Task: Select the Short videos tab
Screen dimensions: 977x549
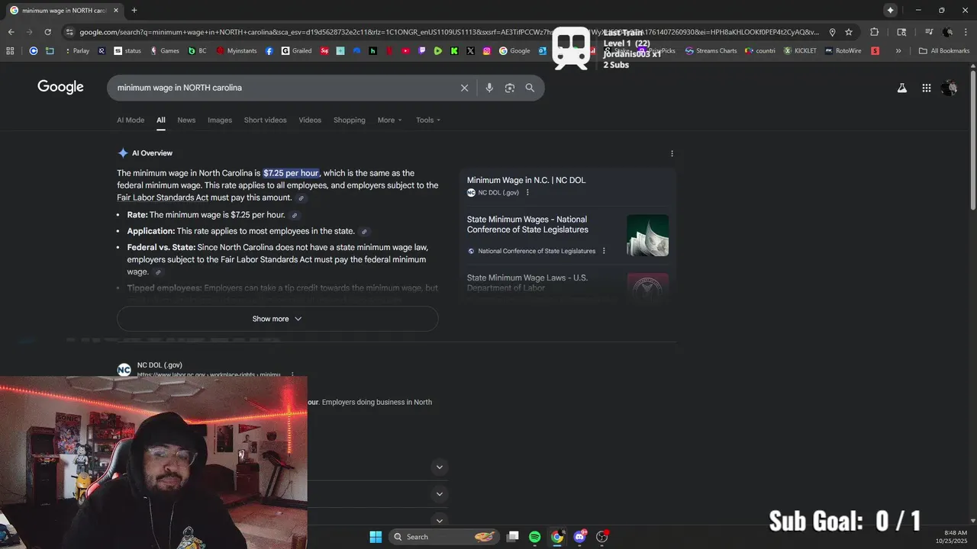Action: (265, 120)
